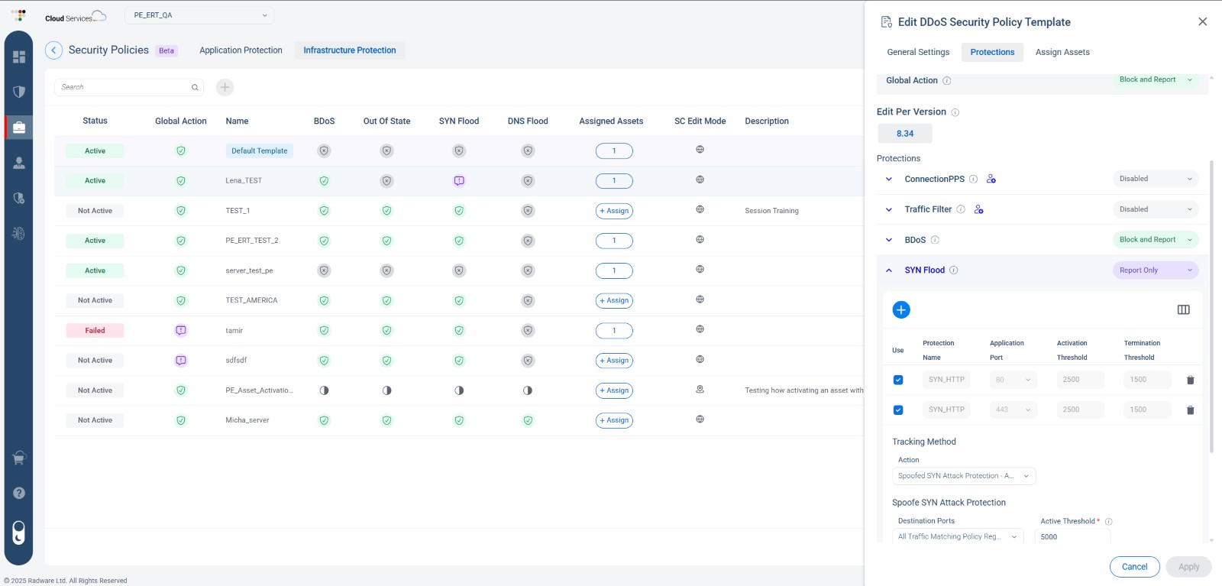Switch to Infrastructure Protection tab
This screenshot has height=586, width=1222.
coord(350,50)
